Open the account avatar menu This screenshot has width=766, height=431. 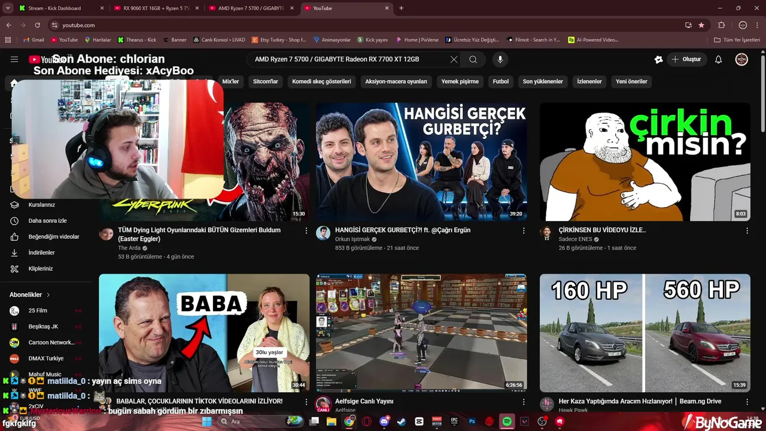click(741, 59)
